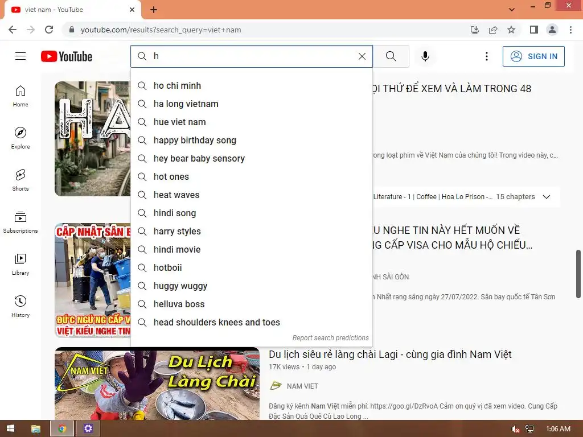Open Library in sidebar
This screenshot has height=437, width=583.
[20, 264]
